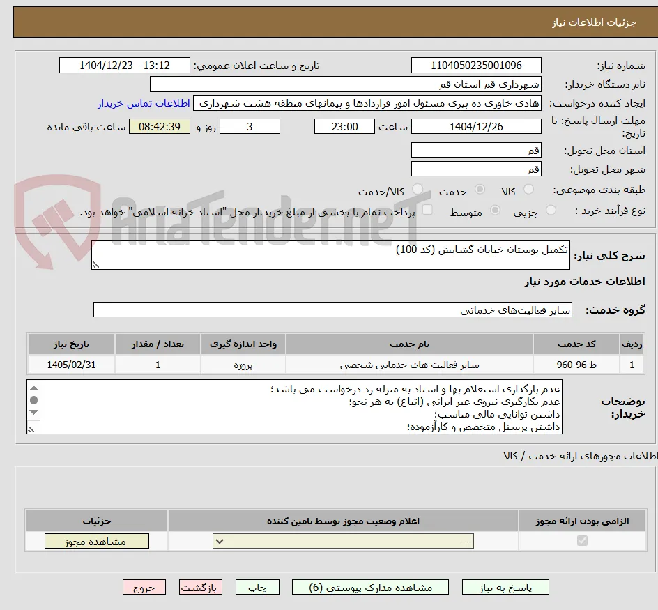Click the request creator field
Screen dimensions: 658x610
click(x=367, y=103)
